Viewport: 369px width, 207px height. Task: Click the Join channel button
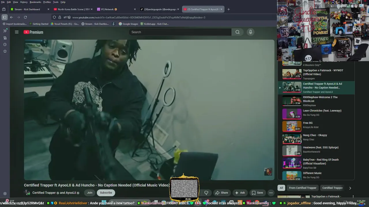90,193
